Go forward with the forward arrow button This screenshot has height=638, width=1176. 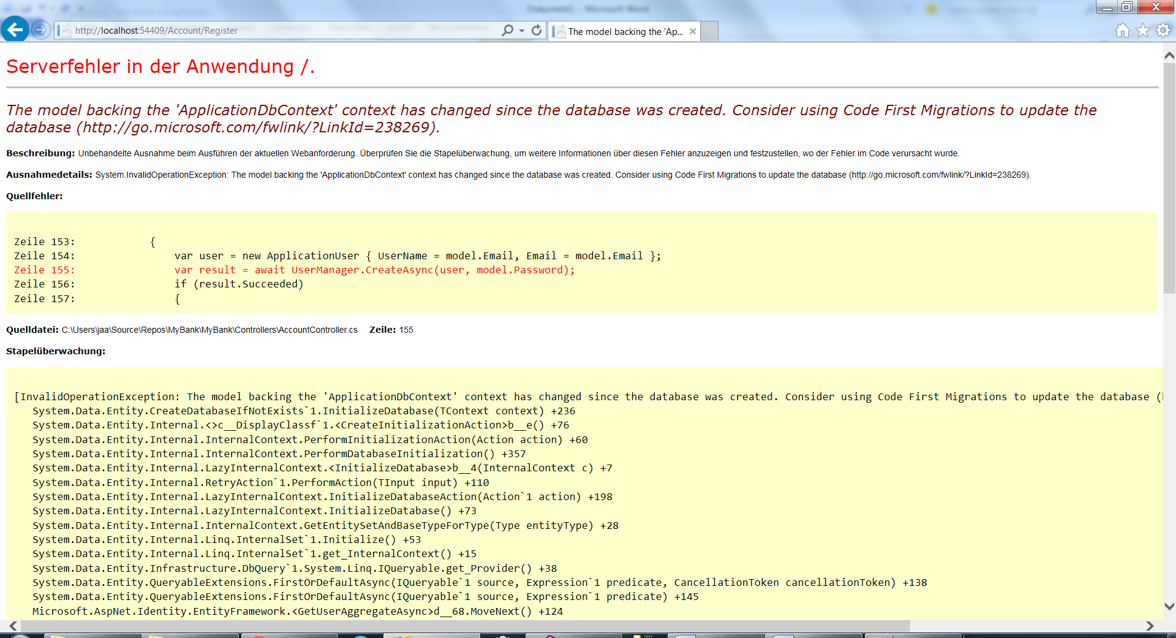coord(40,29)
